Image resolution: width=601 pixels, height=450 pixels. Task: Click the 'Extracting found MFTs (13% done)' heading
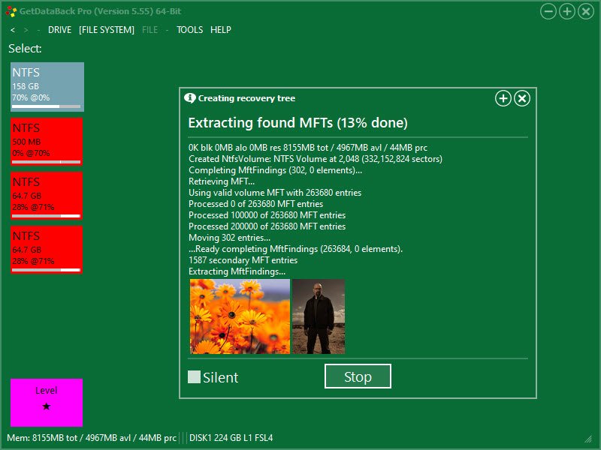click(297, 123)
